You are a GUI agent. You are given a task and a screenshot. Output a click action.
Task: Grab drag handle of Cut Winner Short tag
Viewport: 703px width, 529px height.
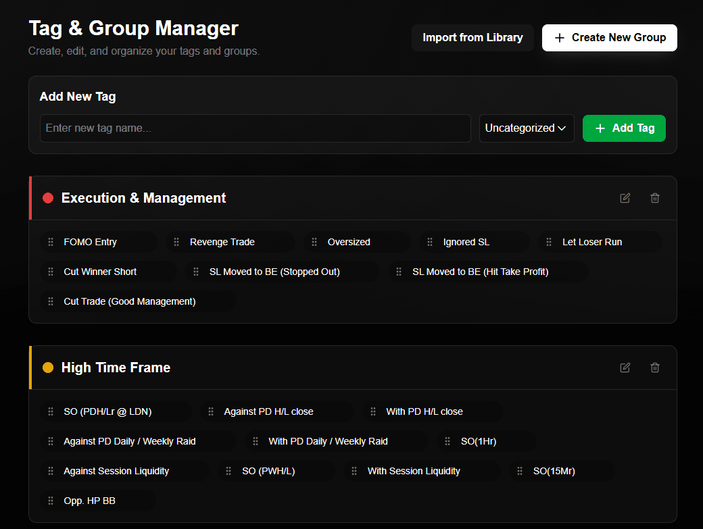coord(51,272)
